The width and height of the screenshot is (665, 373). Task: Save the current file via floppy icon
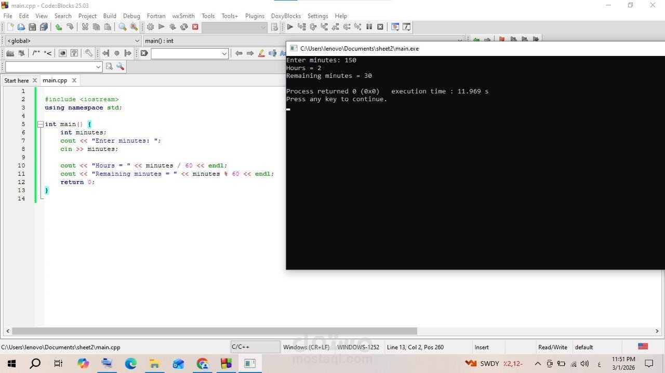point(32,27)
